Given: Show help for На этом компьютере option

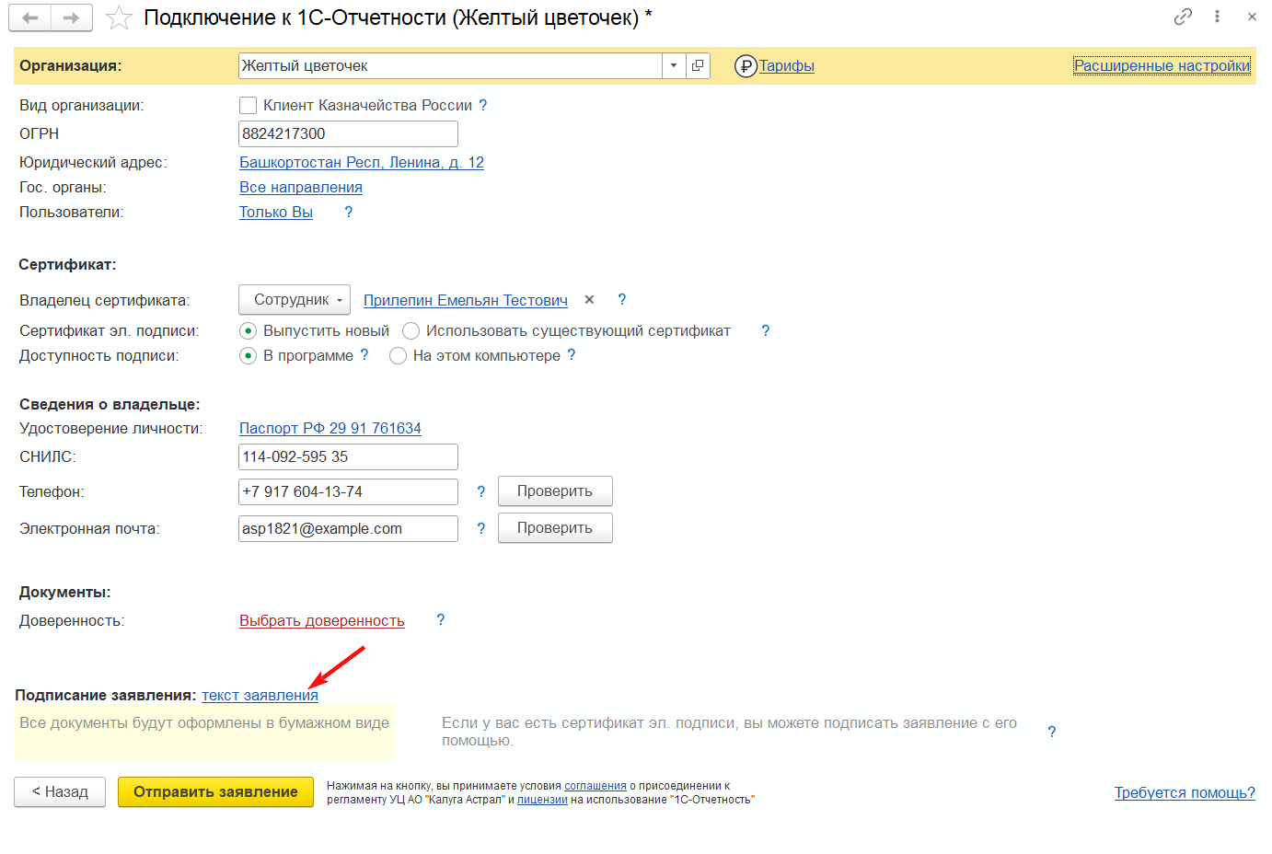Looking at the screenshot, I should click(572, 355).
